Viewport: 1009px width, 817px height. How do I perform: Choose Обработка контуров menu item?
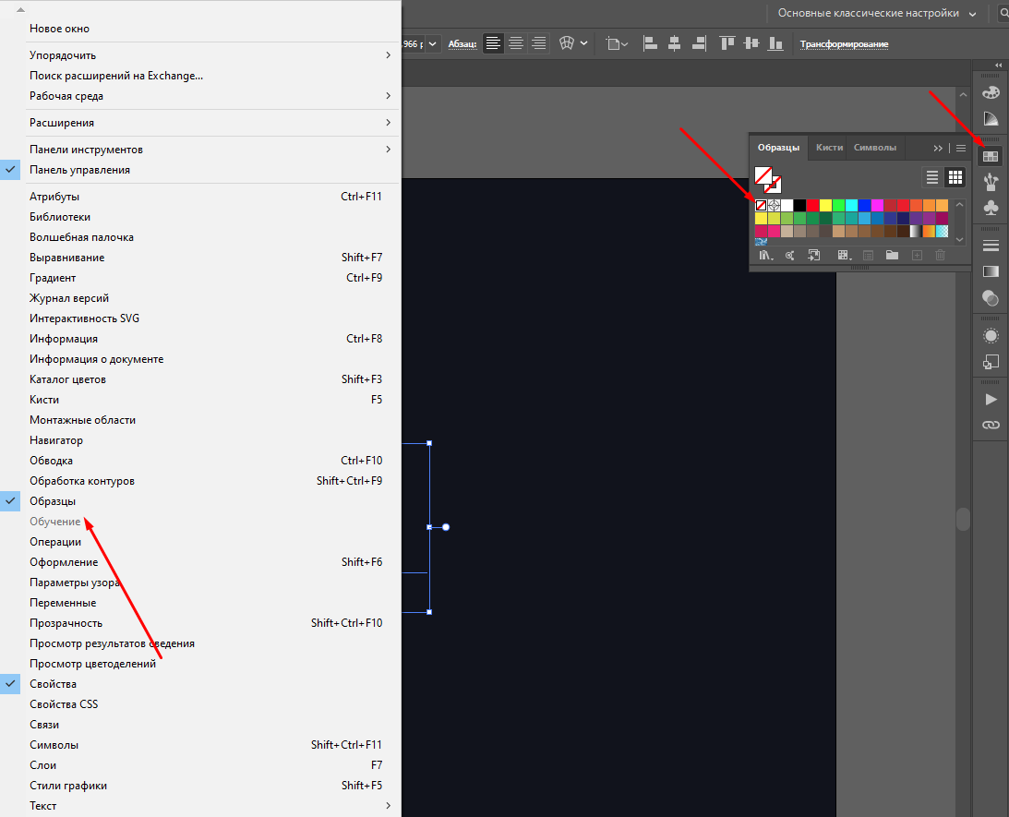[200, 481]
